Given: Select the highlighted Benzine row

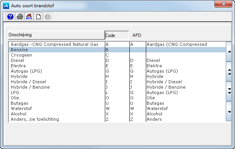Looking at the screenshot, I should pyautogui.click(x=117, y=50).
